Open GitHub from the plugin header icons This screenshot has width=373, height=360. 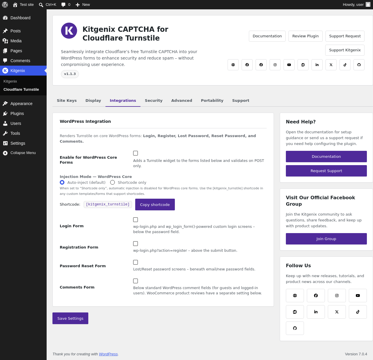359,65
